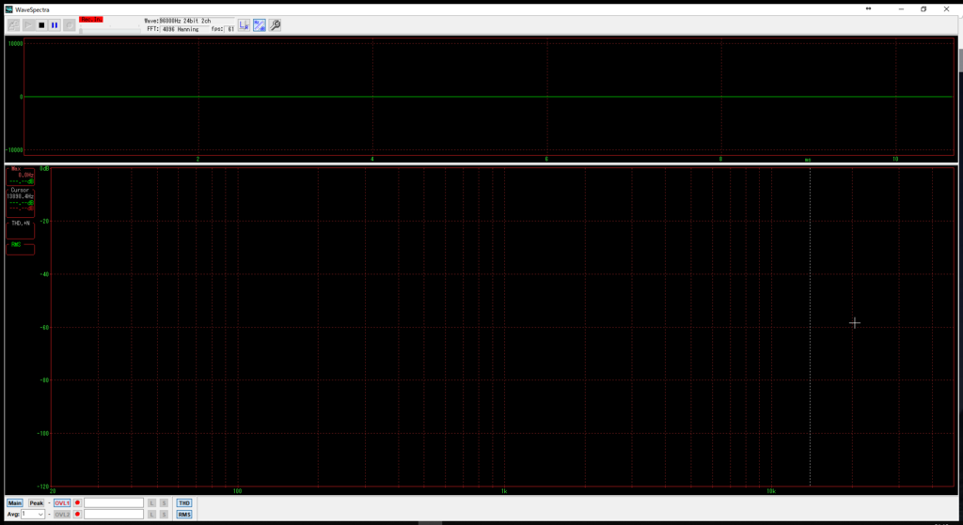Stop playback with the black square button

click(x=41, y=25)
